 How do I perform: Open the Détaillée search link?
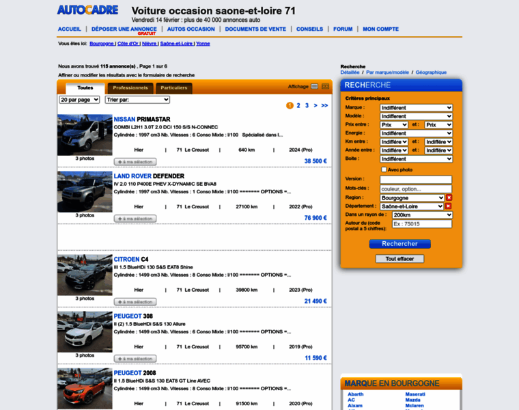350,72
